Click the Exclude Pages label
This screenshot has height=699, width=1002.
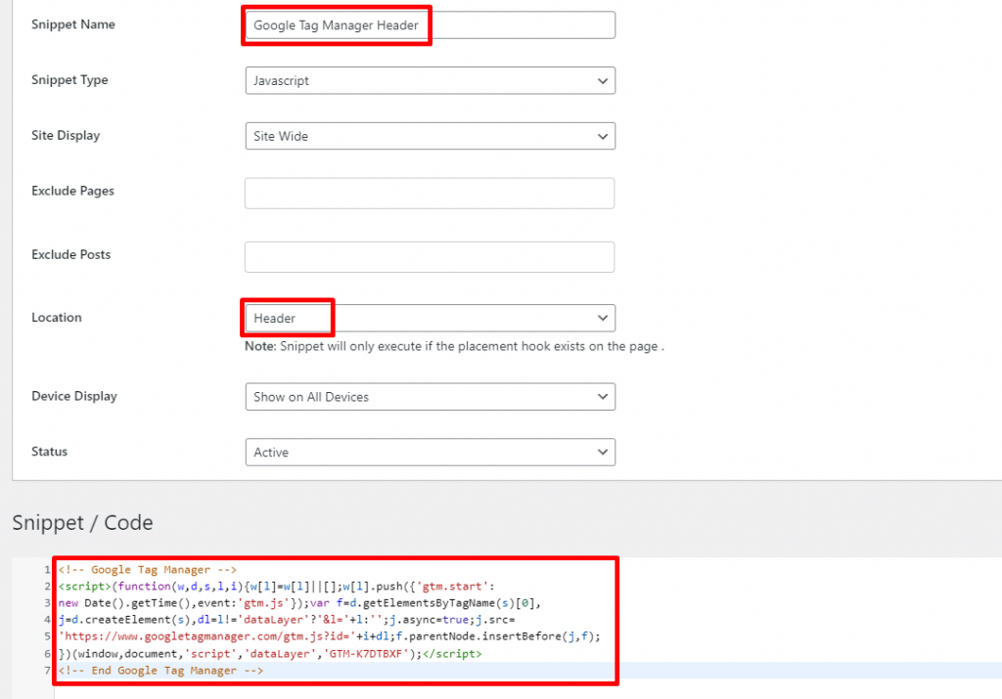[72, 191]
